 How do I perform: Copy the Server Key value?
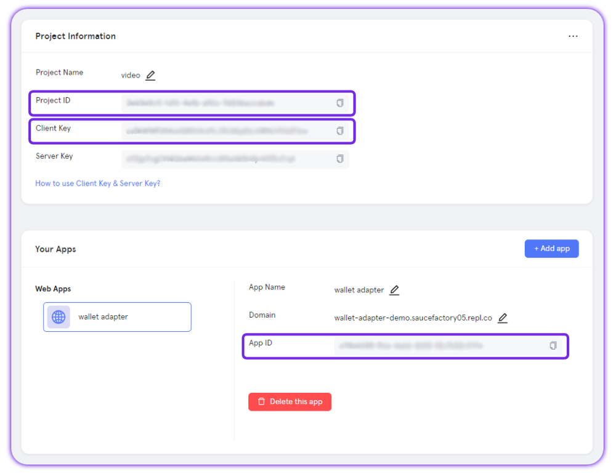click(339, 159)
